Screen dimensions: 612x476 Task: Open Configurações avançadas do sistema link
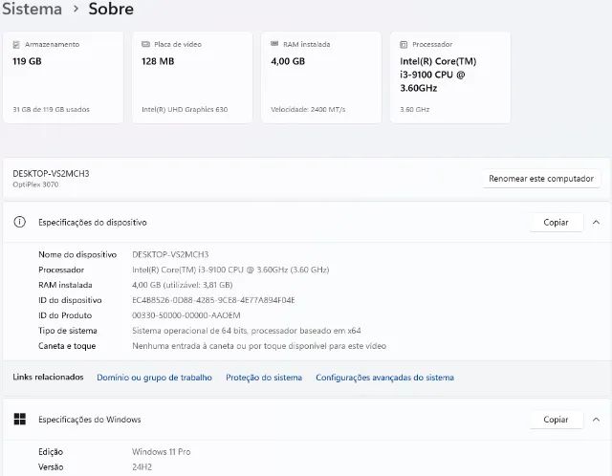coord(384,378)
